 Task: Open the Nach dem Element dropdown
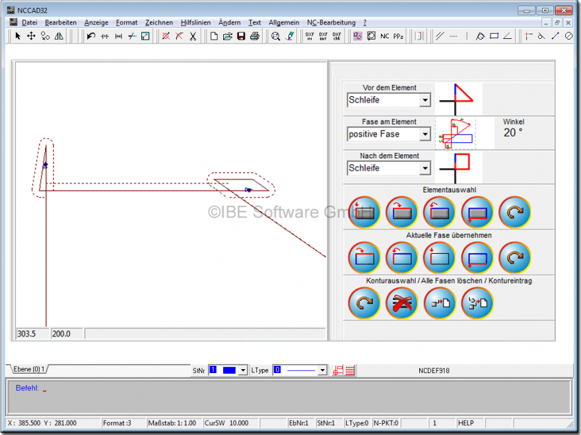[425, 168]
